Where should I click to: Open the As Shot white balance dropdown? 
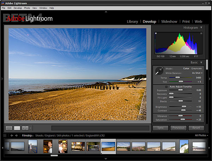(x=197, y=73)
